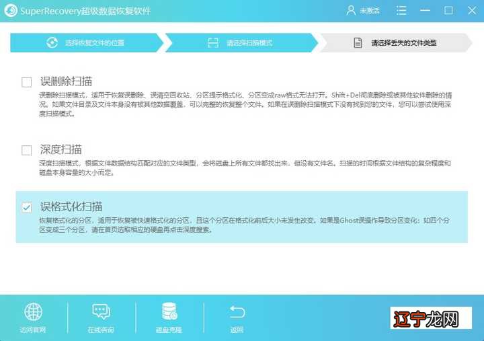Open the user account icon 未激活
This screenshot has height=341, width=484.
click(351, 11)
